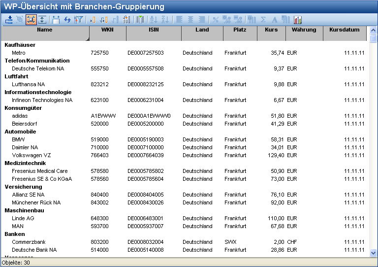Toggle the highlighted fit-to-window toolbar button
The height and width of the screenshot is (267, 378).
coord(31,20)
